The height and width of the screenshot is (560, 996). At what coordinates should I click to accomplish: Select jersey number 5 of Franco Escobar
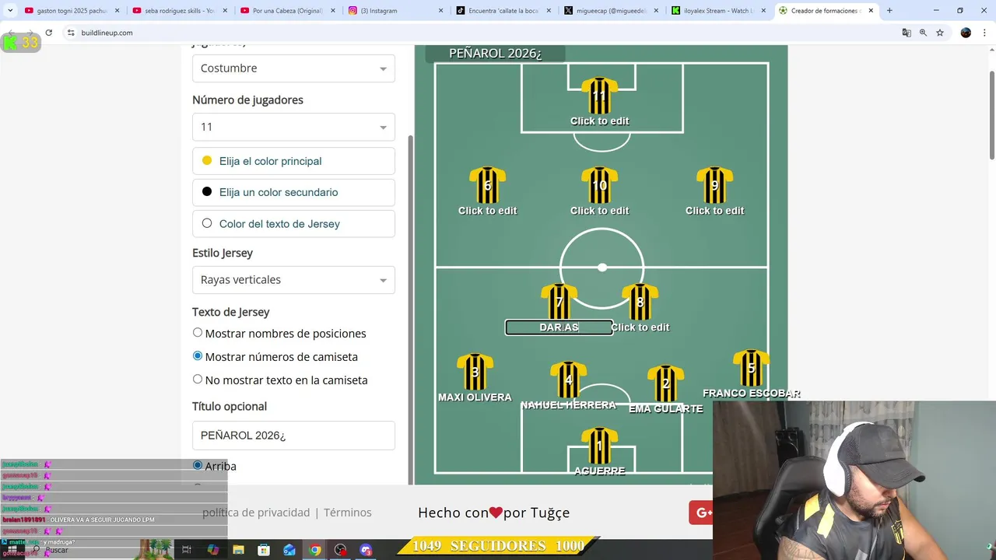(x=751, y=368)
